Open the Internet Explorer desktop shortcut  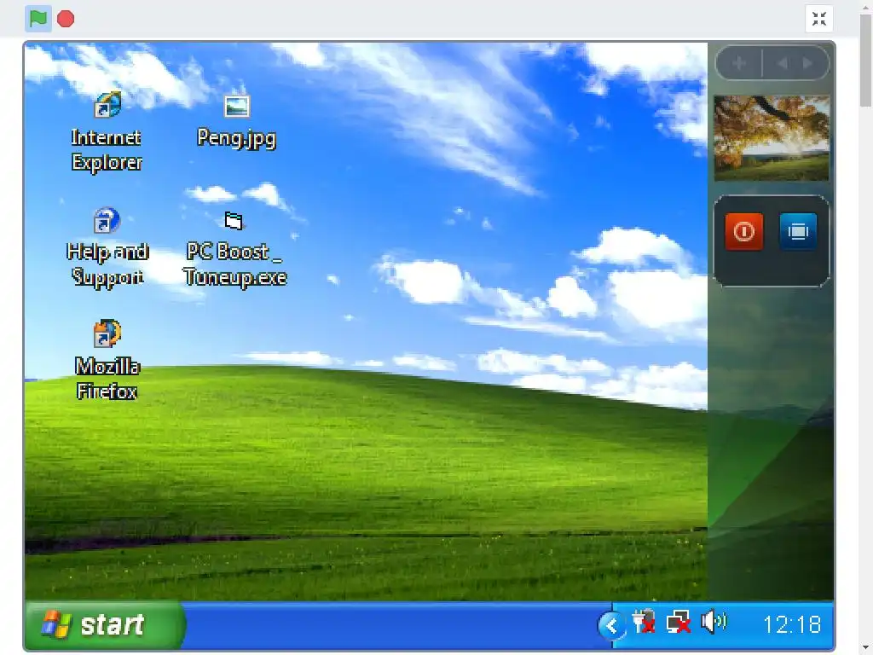pyautogui.click(x=107, y=131)
